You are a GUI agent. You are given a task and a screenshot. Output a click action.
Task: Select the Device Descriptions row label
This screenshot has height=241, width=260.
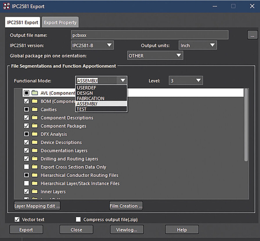[61, 142]
